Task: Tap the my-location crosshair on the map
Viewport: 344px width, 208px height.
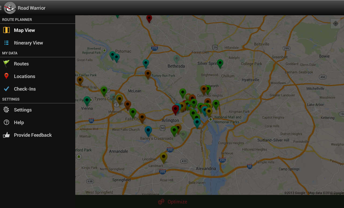Action: pyautogui.click(x=335, y=23)
